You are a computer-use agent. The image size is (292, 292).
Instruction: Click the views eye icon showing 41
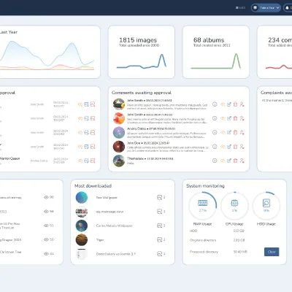point(46,254)
